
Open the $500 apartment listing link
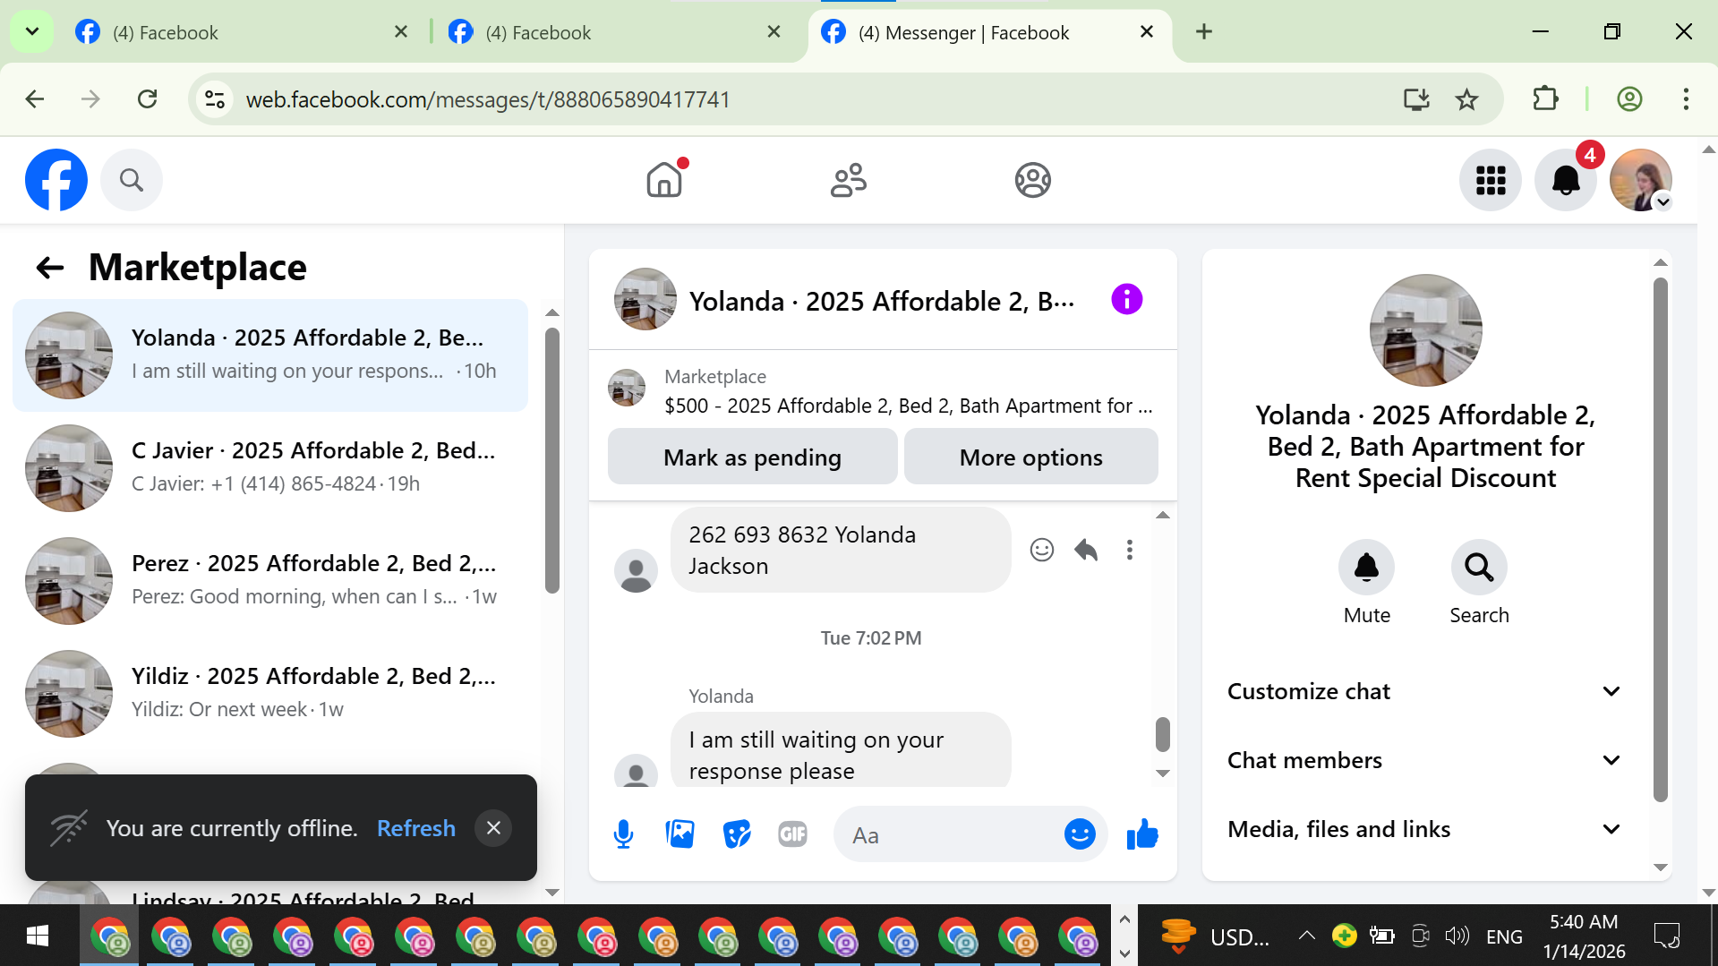908,406
